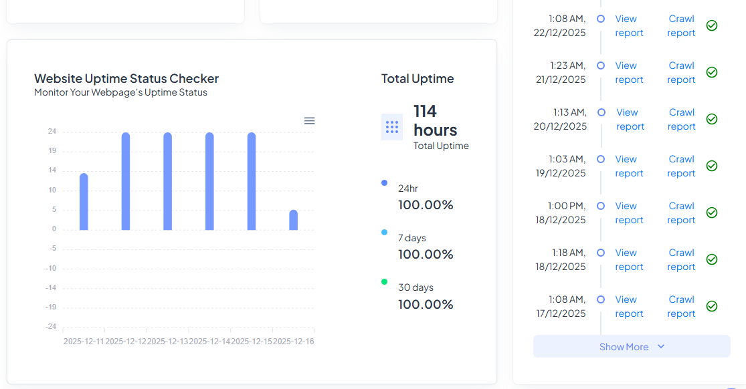Open Crawl report for 1:03 AM 19/12/2025
746x389 pixels.
(681, 166)
